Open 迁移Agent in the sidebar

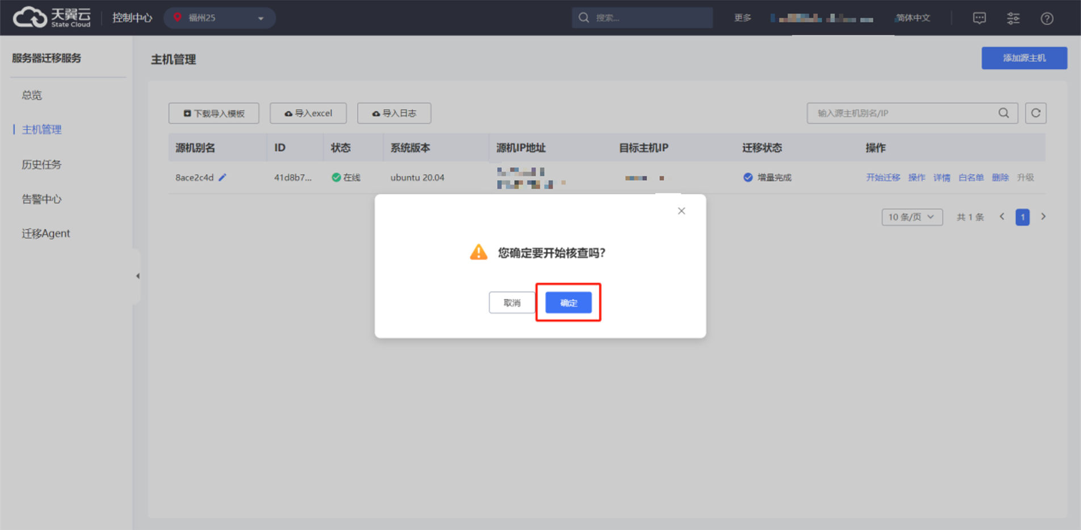coord(46,233)
